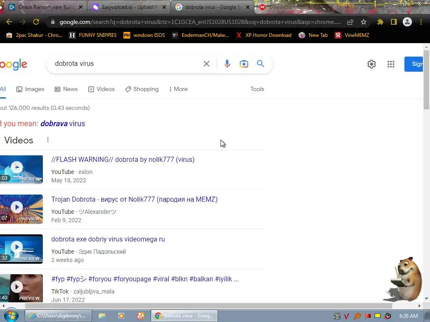Image resolution: width=430 pixels, height=322 pixels.
Task: Toggle the Chrome side panel icon
Action: click(x=394, y=22)
